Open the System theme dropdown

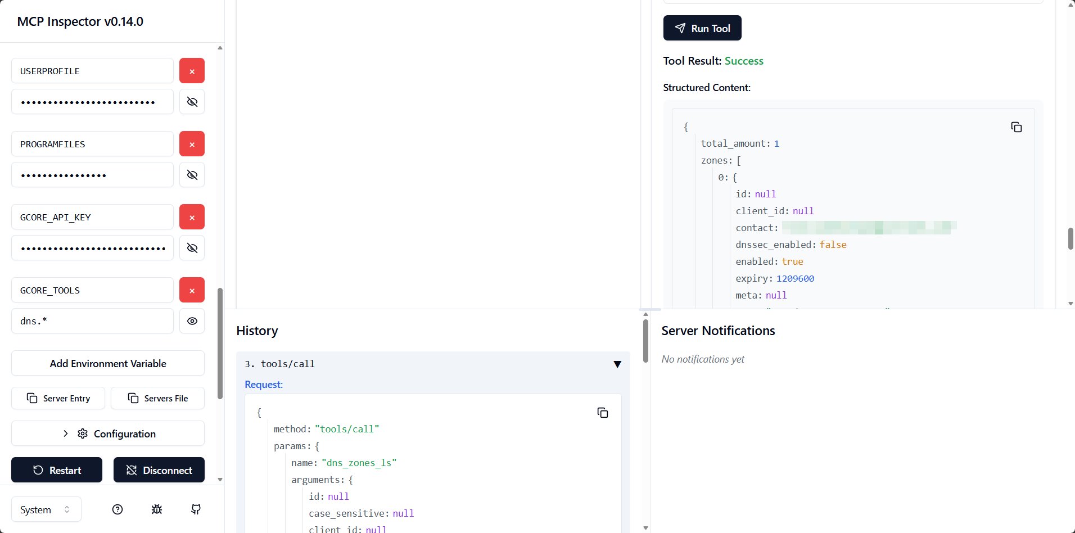click(x=46, y=509)
